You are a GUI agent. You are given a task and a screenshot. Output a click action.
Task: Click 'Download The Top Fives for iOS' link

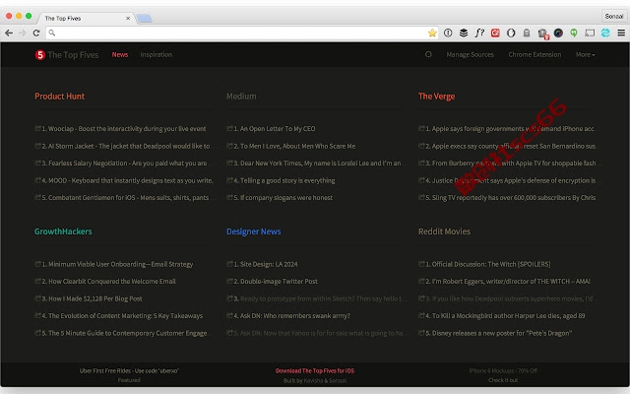click(x=315, y=370)
